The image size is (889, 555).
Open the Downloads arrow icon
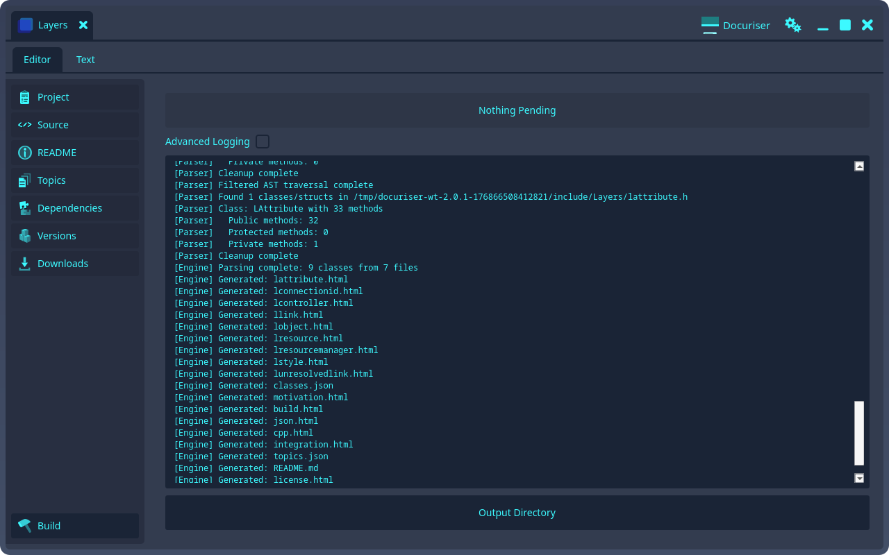click(25, 264)
